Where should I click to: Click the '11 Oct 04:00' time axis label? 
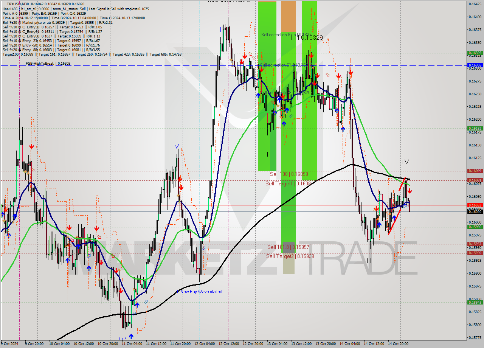coord(132,344)
